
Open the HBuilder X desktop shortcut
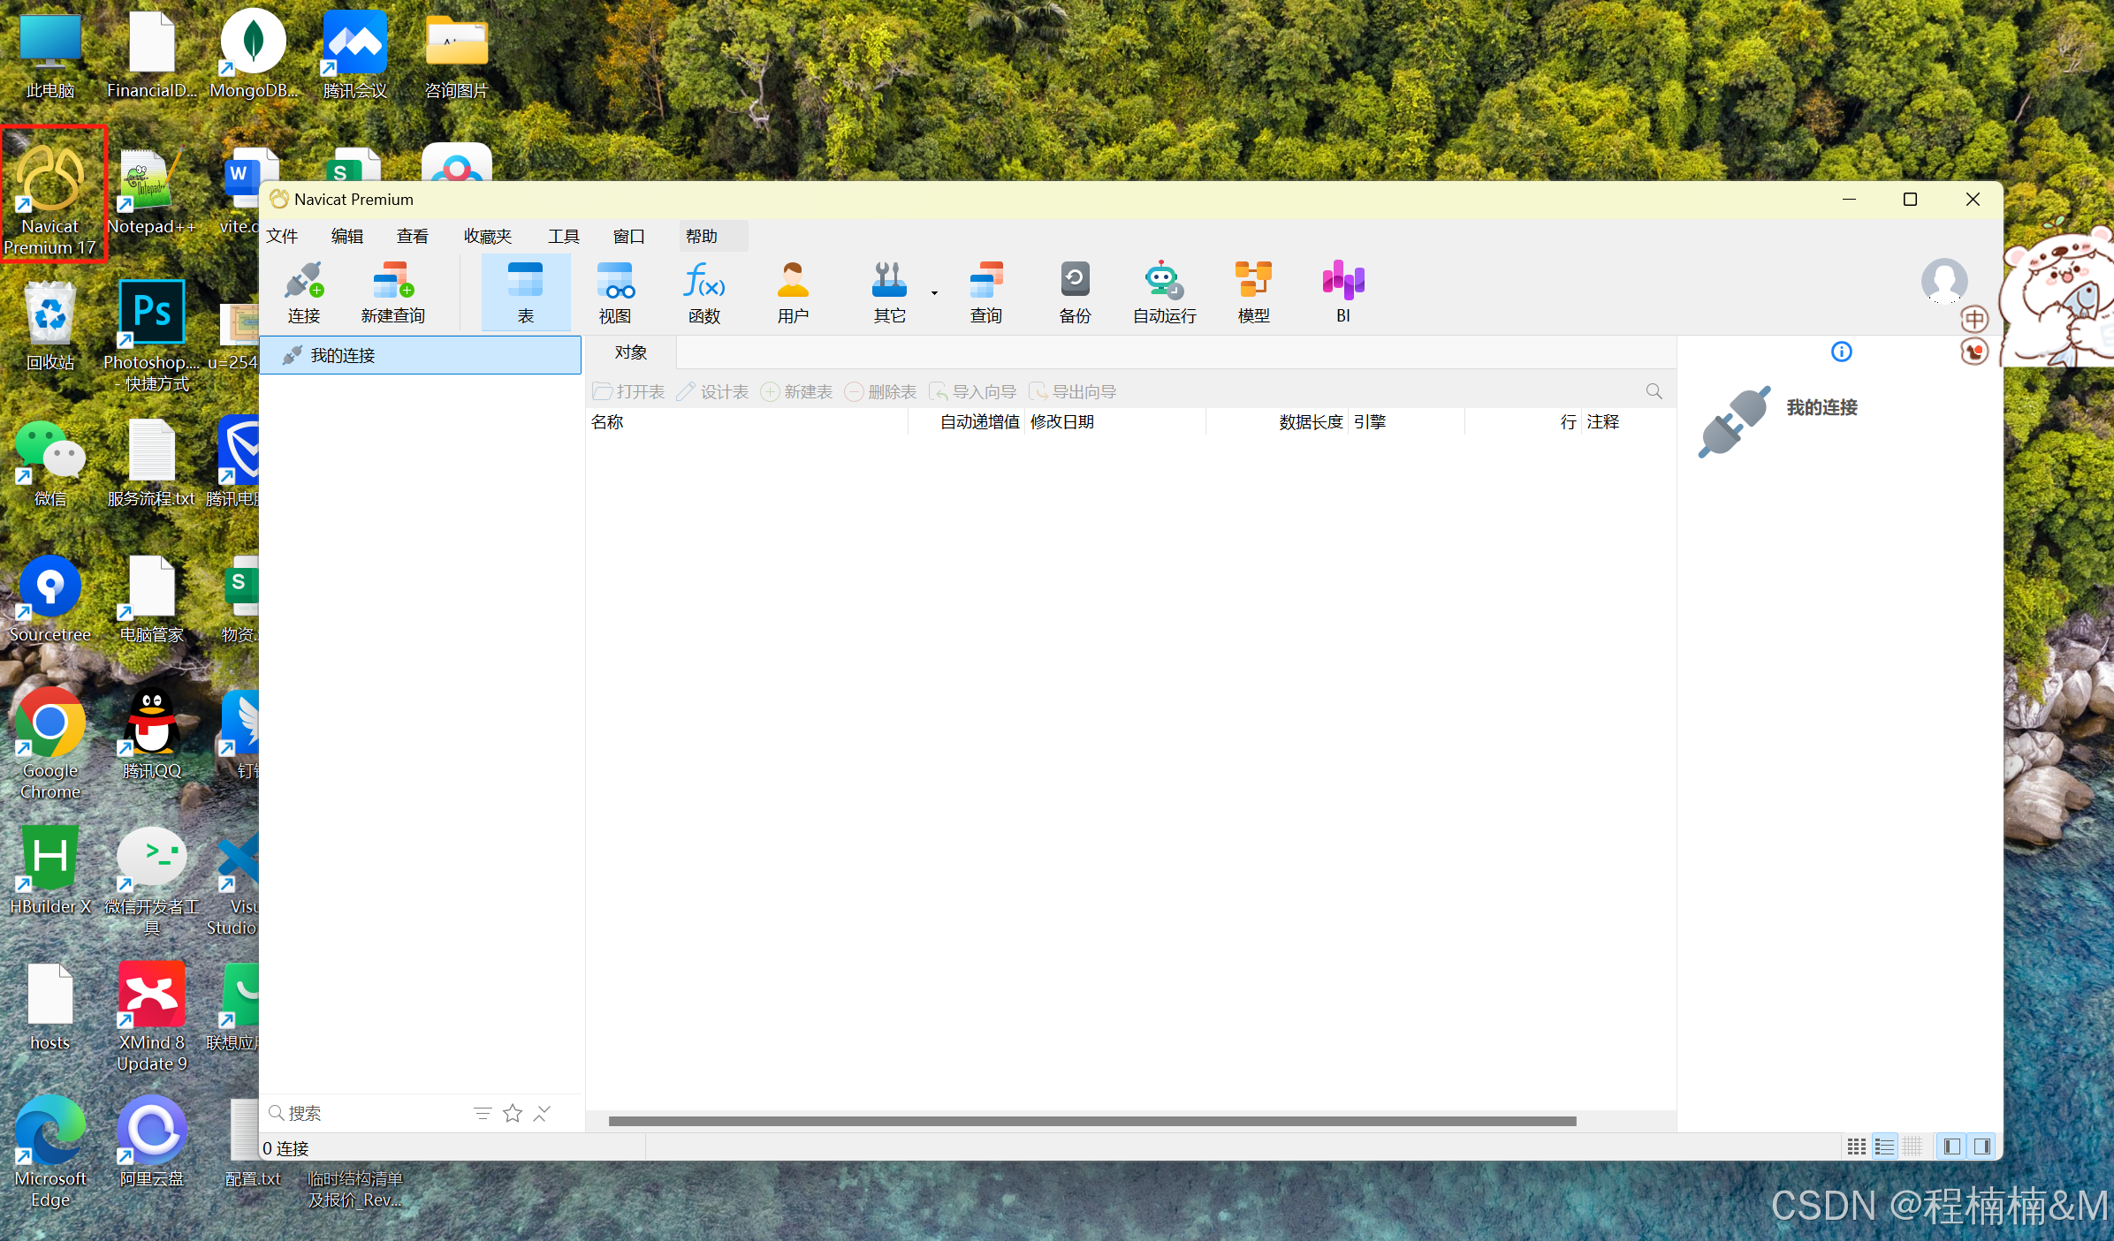click(50, 869)
